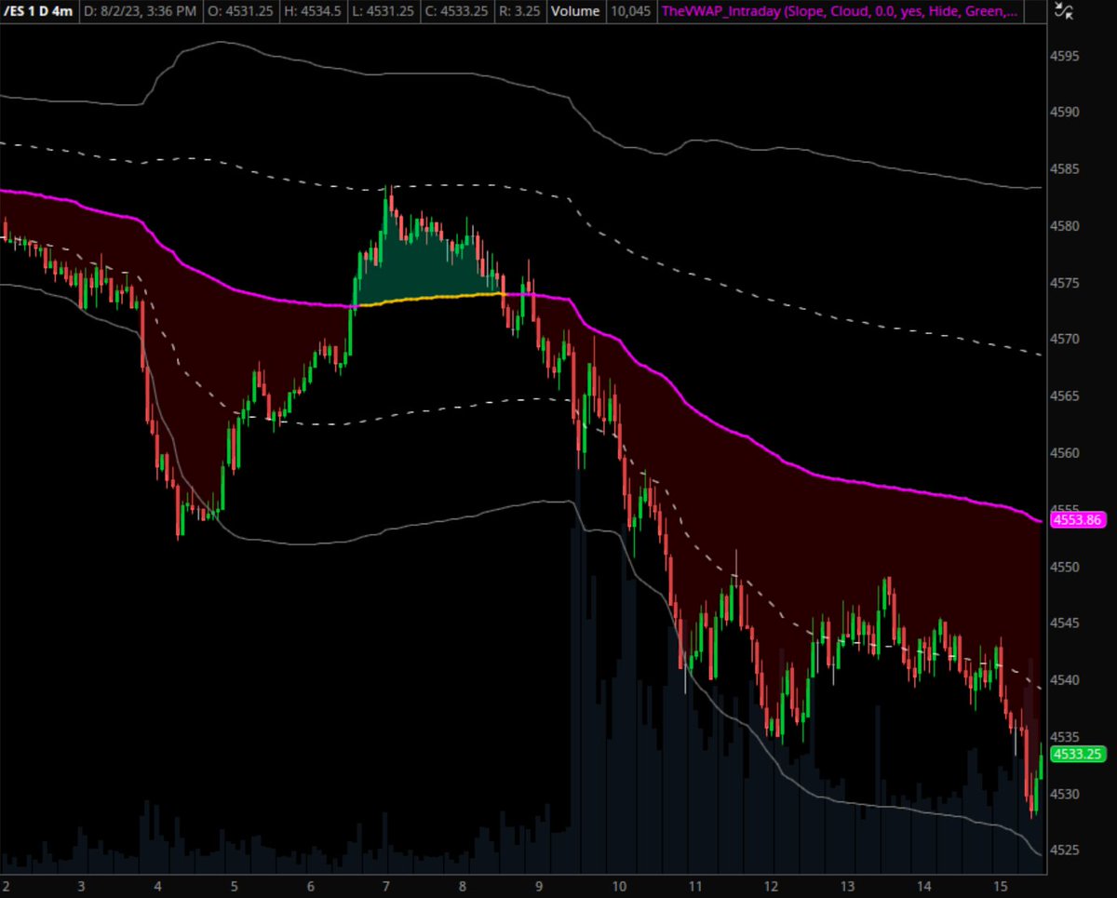This screenshot has width=1117, height=898.
Task: Click the /ES 1 D 4m chart label
Action: (37, 12)
